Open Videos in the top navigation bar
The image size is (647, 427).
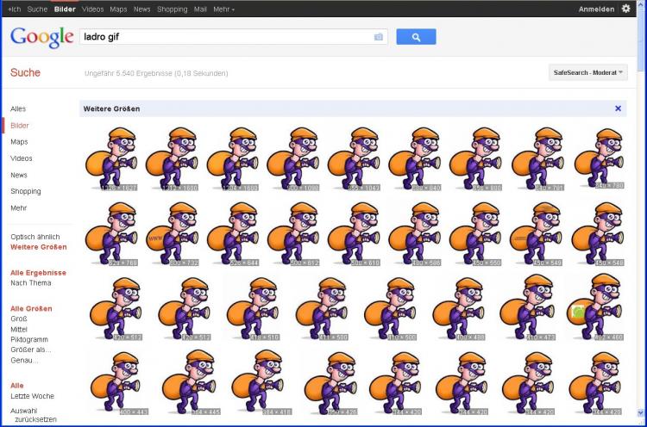pos(92,9)
